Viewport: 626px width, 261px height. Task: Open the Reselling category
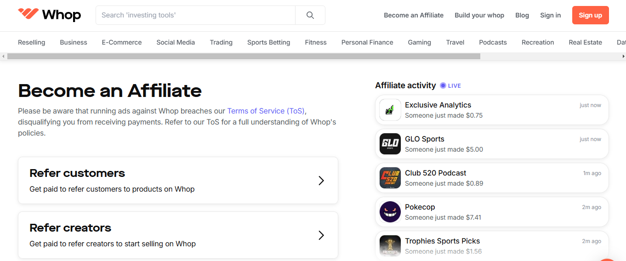pos(32,42)
